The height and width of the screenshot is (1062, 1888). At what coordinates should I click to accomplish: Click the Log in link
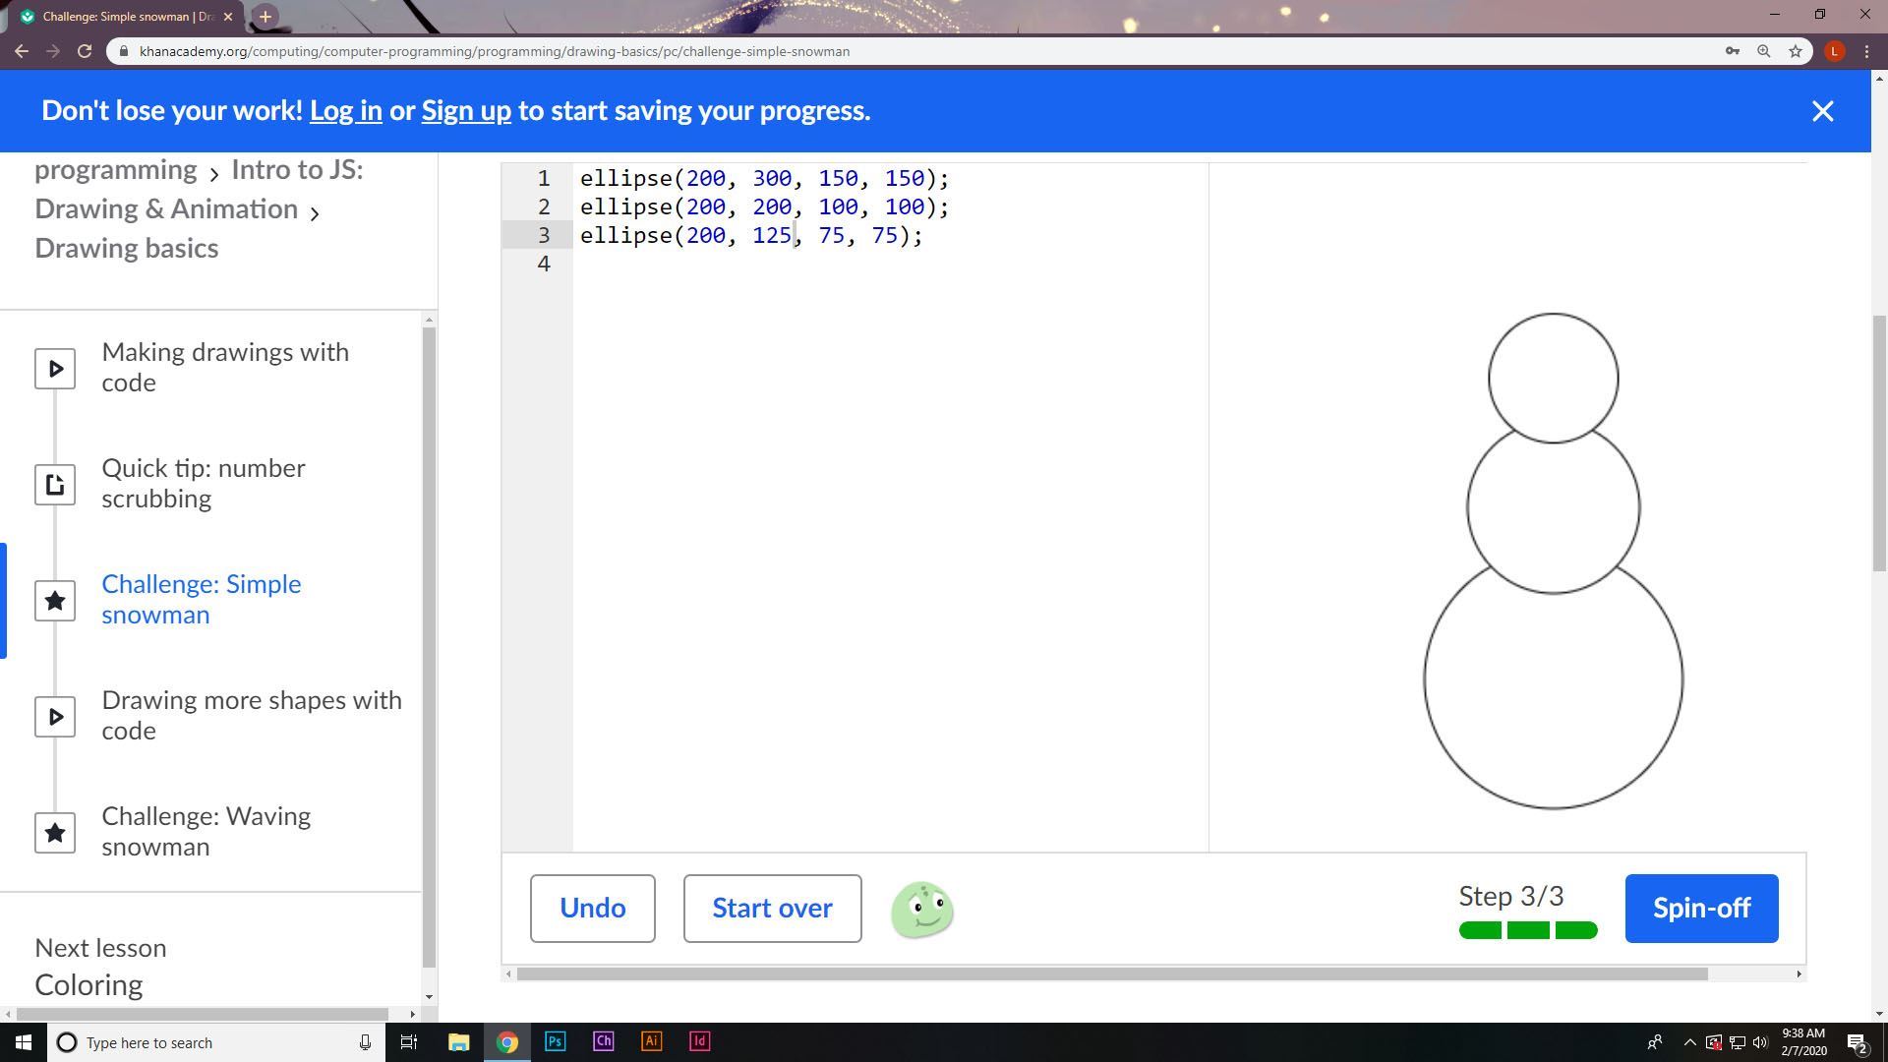coord(345,110)
